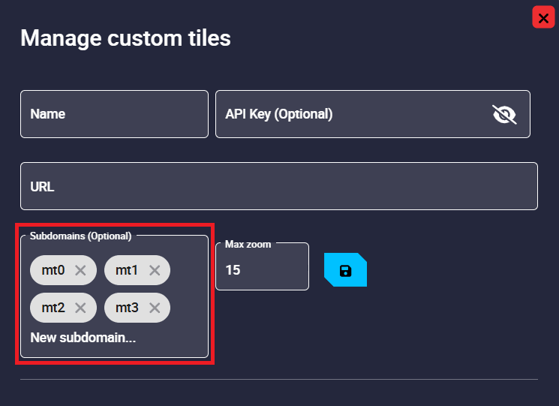Click the URL input field
The height and width of the screenshot is (406, 559).
click(278, 186)
